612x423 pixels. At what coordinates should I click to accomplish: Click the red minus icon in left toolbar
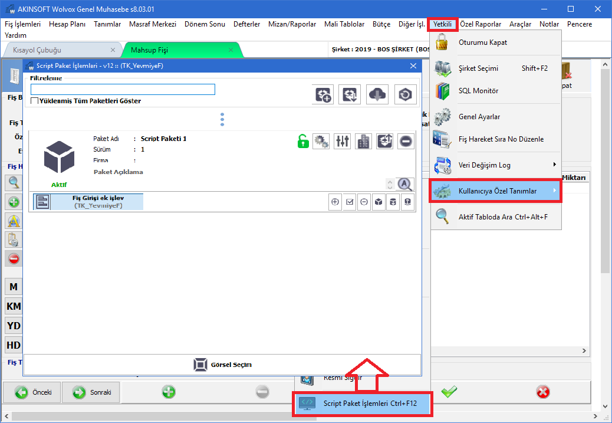[x=14, y=258]
